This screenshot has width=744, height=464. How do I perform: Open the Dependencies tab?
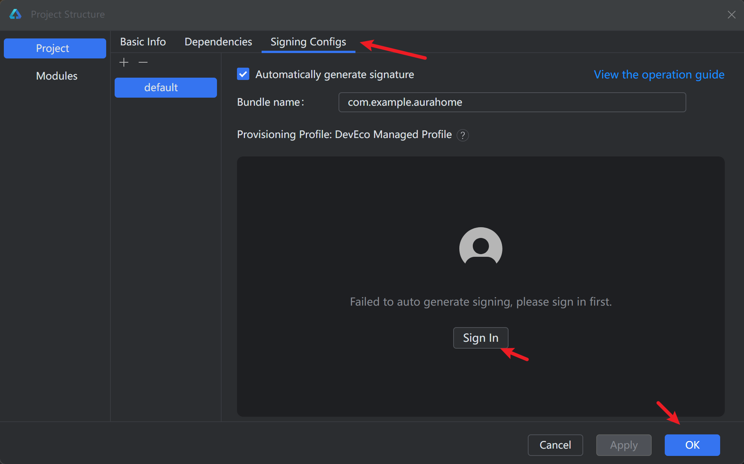tap(218, 42)
